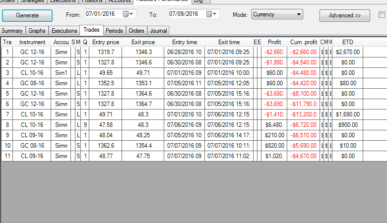The width and height of the screenshot is (387, 223).
Task: Sort by the Accou column header
Action: [61, 42]
